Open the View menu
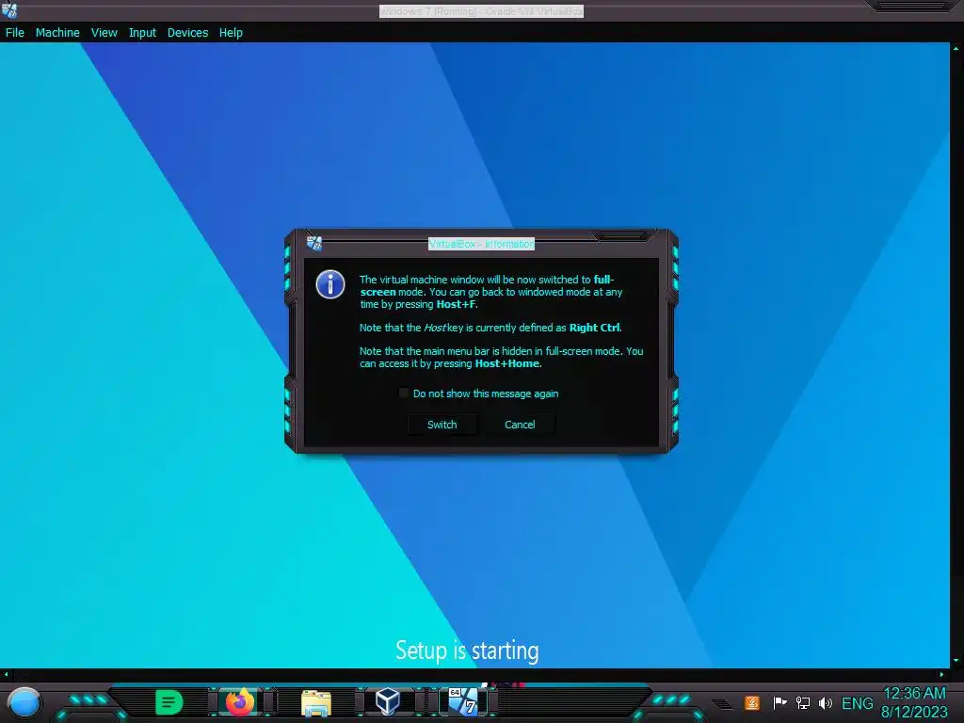 point(104,33)
